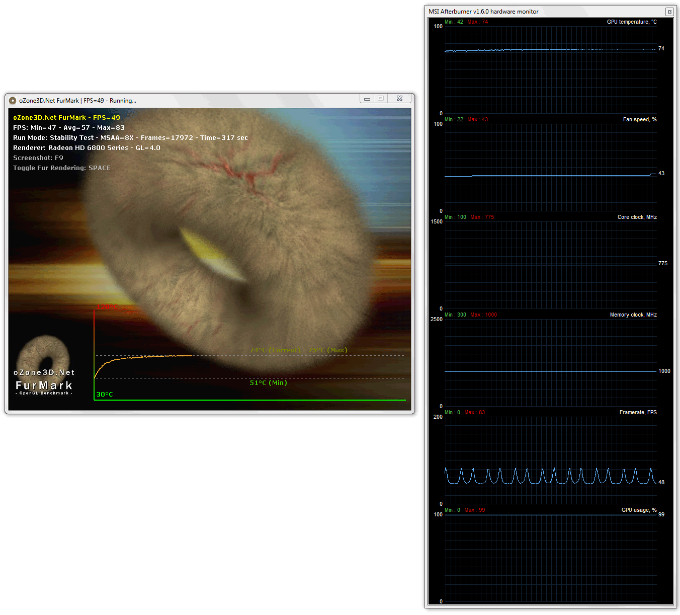
Task: Select the Memory clock graph
Action: [550, 363]
